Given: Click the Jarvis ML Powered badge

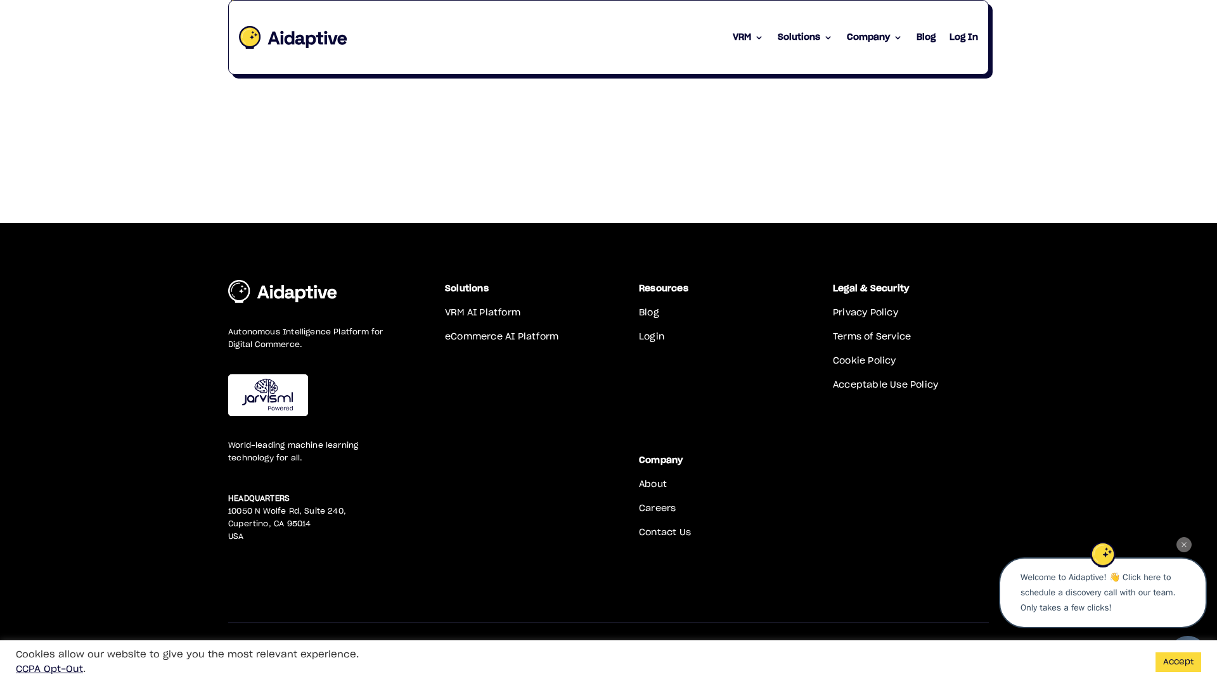Looking at the screenshot, I should [x=267, y=395].
